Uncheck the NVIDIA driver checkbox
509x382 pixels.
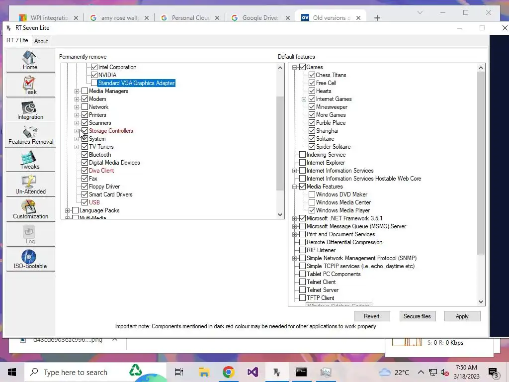point(94,75)
